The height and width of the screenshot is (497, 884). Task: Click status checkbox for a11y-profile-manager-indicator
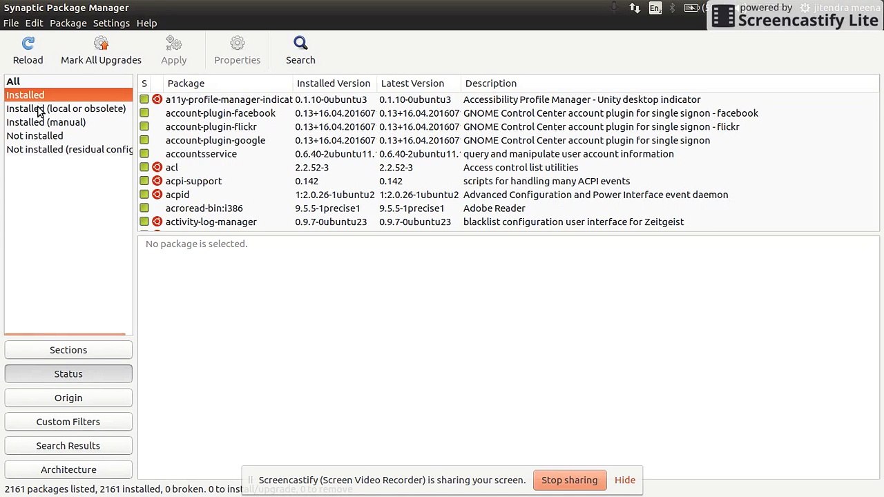pos(144,99)
